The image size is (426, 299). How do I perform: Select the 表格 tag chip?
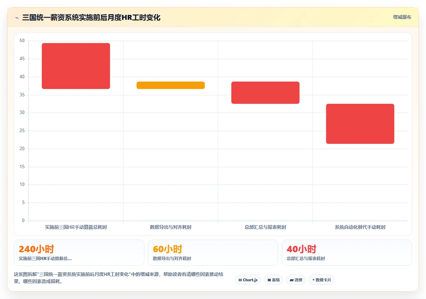pyautogui.click(x=273, y=280)
